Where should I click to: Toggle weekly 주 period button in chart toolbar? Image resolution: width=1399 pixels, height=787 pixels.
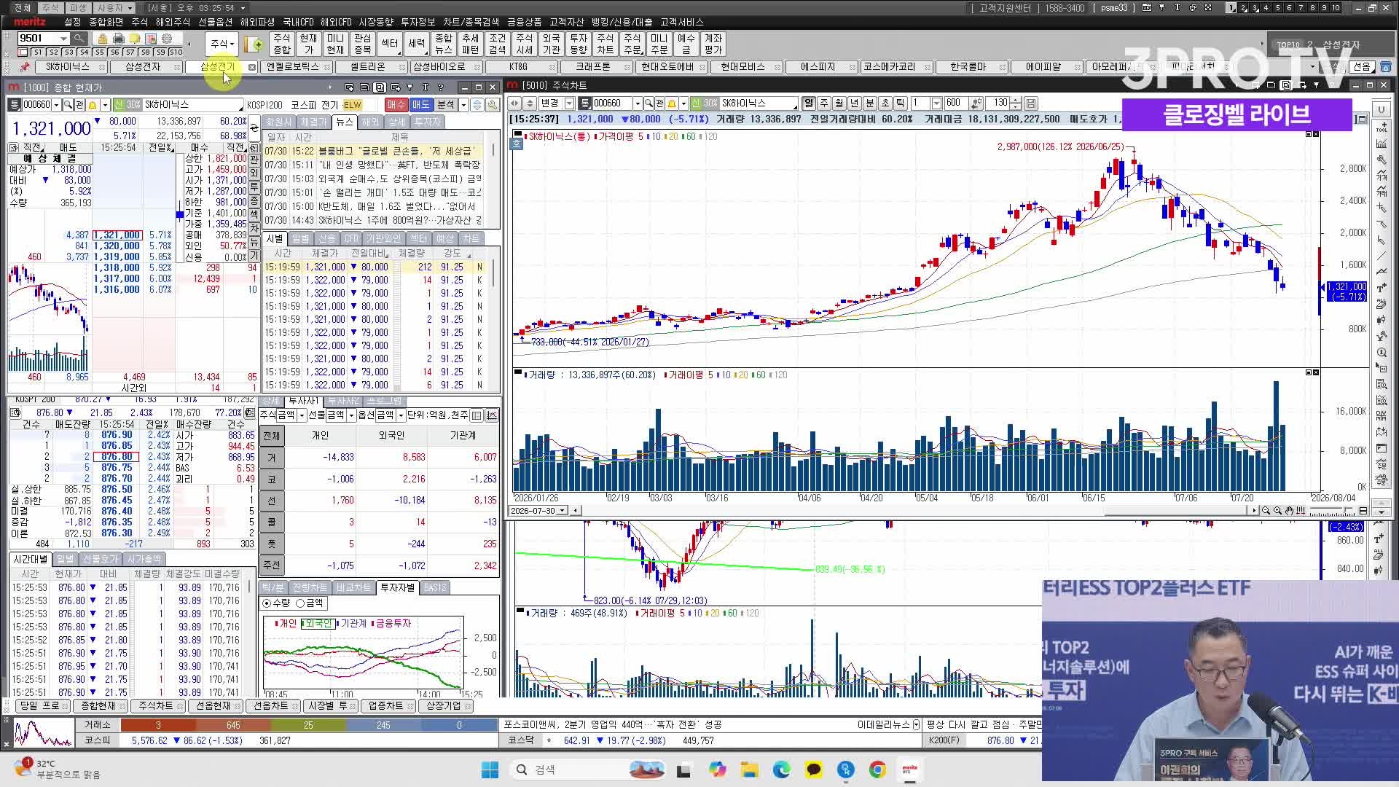coord(824,103)
